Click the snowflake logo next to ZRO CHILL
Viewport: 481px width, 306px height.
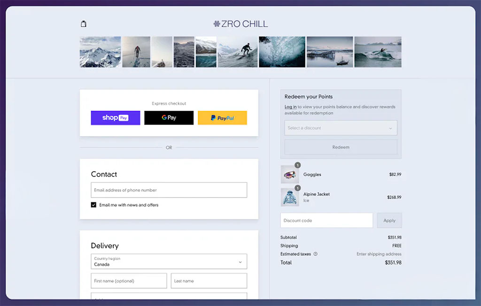pyautogui.click(x=217, y=23)
